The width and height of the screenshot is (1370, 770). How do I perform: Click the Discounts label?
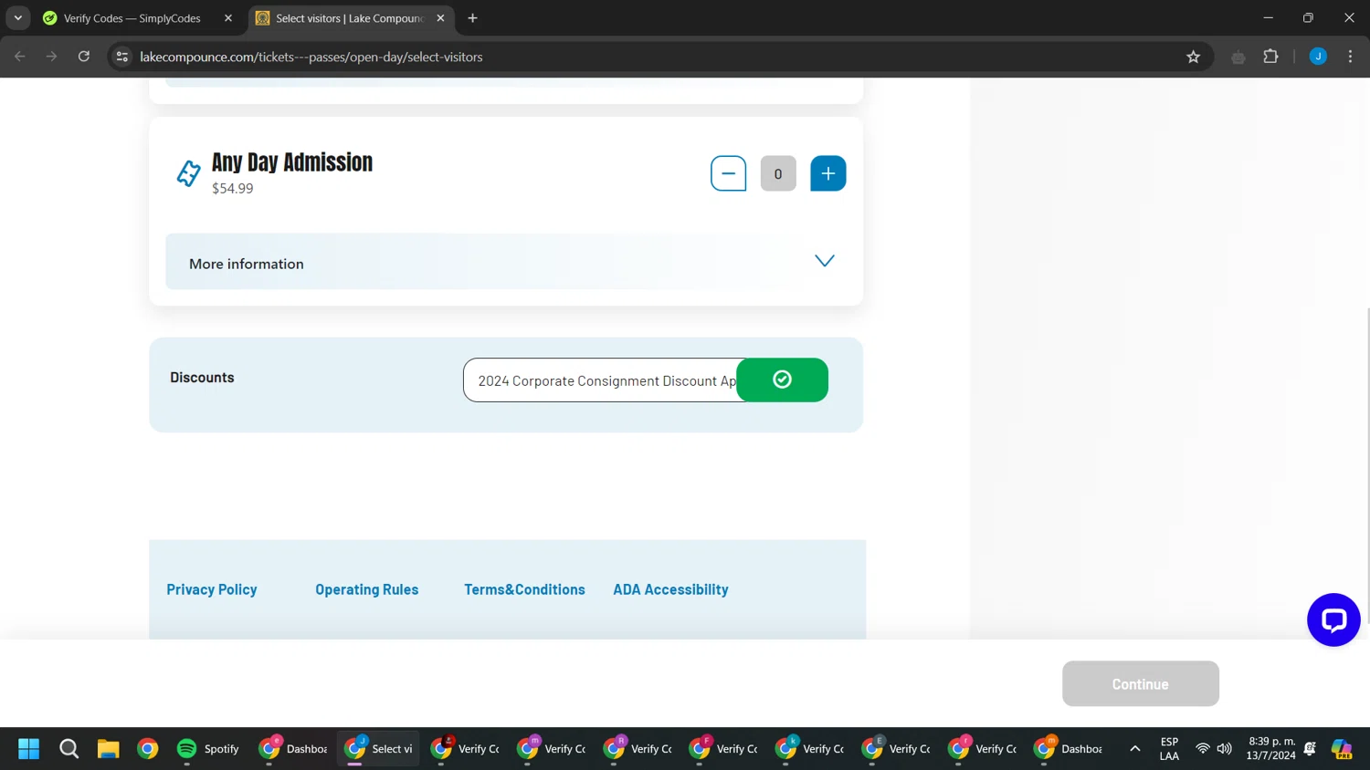pyautogui.click(x=202, y=378)
